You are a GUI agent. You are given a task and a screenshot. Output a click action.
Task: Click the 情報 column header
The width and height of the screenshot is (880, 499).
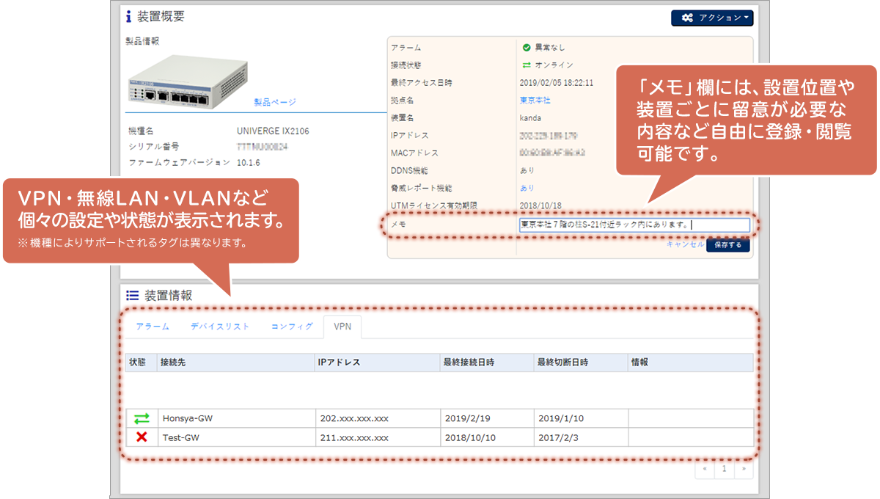(x=691, y=363)
